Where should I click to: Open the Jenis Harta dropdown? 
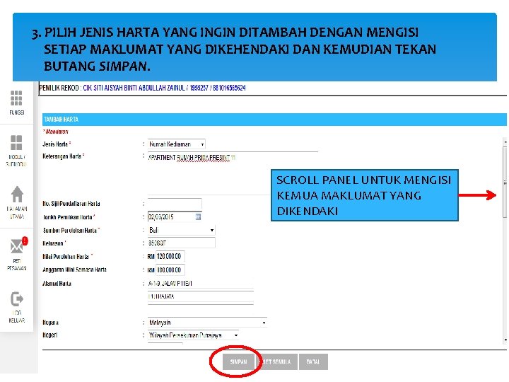(x=176, y=144)
